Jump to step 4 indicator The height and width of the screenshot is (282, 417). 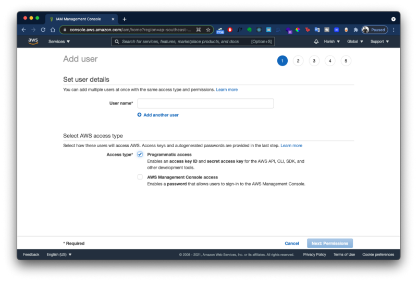(330, 61)
